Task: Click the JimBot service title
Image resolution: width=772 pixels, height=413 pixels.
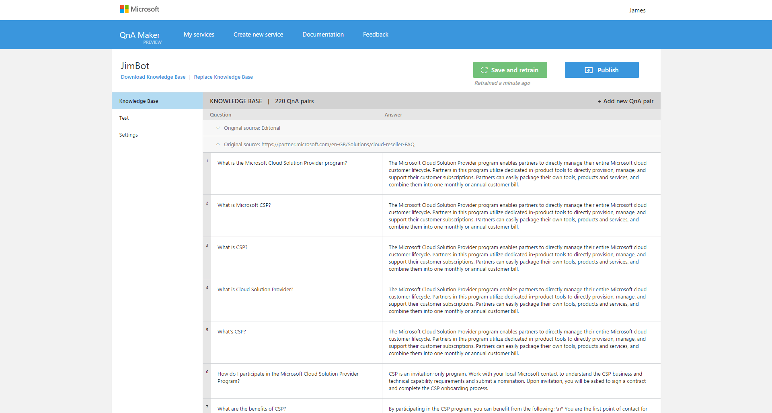Action: pyautogui.click(x=135, y=65)
